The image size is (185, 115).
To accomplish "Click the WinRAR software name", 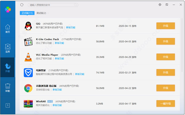I will coord(41,101).
